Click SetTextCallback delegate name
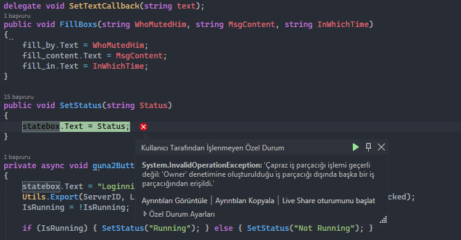 (104, 6)
